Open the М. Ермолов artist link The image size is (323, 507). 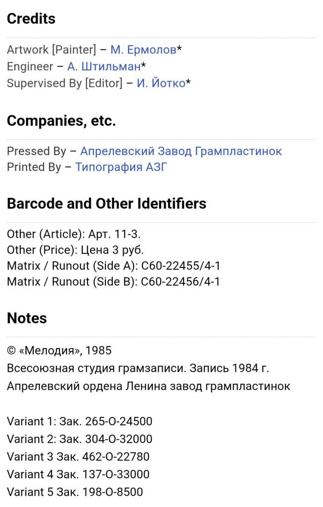(x=143, y=50)
